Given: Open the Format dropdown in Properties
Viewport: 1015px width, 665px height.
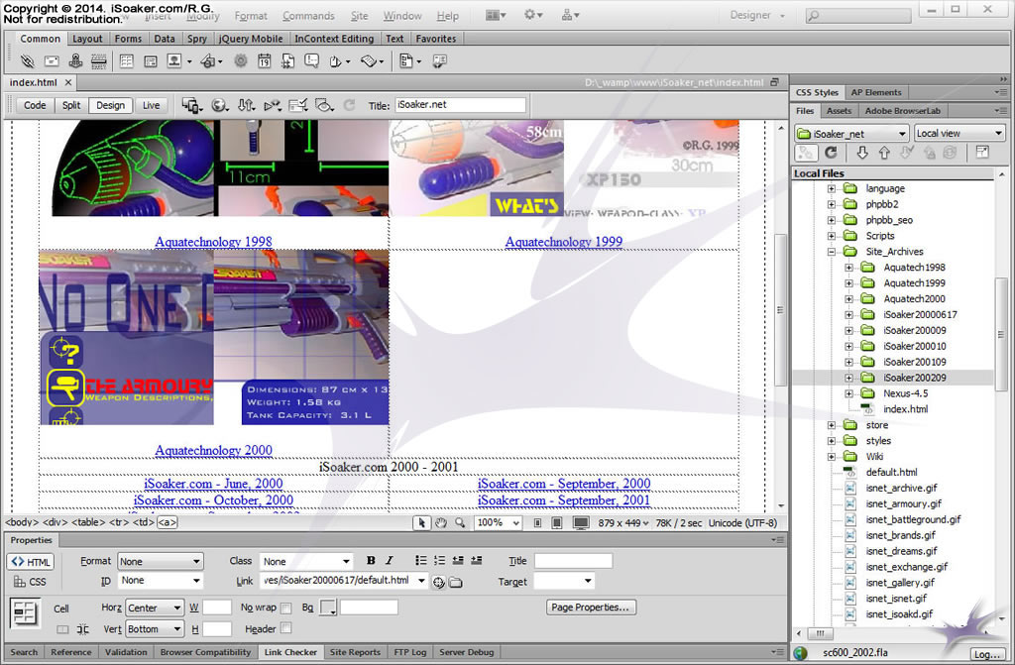Looking at the screenshot, I should (x=160, y=561).
